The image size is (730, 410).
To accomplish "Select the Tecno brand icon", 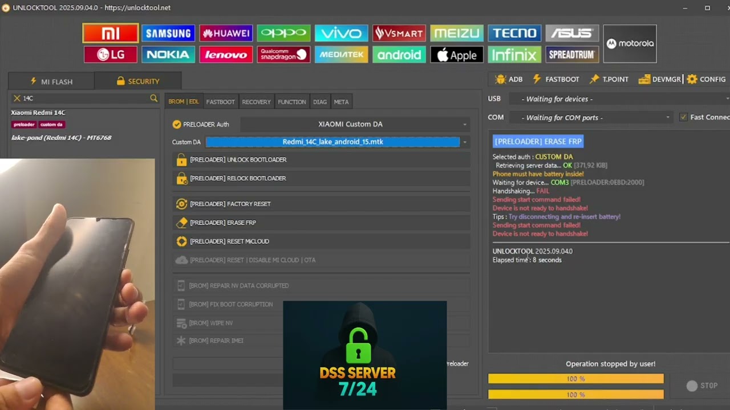I will click(514, 33).
